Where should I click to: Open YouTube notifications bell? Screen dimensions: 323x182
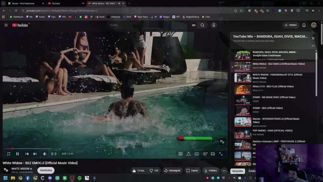[304, 25]
